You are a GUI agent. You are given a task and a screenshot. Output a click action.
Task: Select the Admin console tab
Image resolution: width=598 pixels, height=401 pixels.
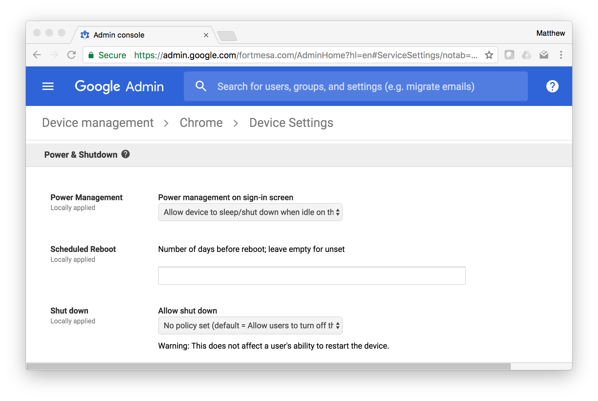[145, 35]
